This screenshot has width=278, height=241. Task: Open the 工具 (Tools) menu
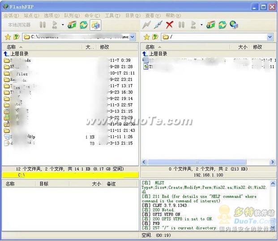[x=112, y=16]
